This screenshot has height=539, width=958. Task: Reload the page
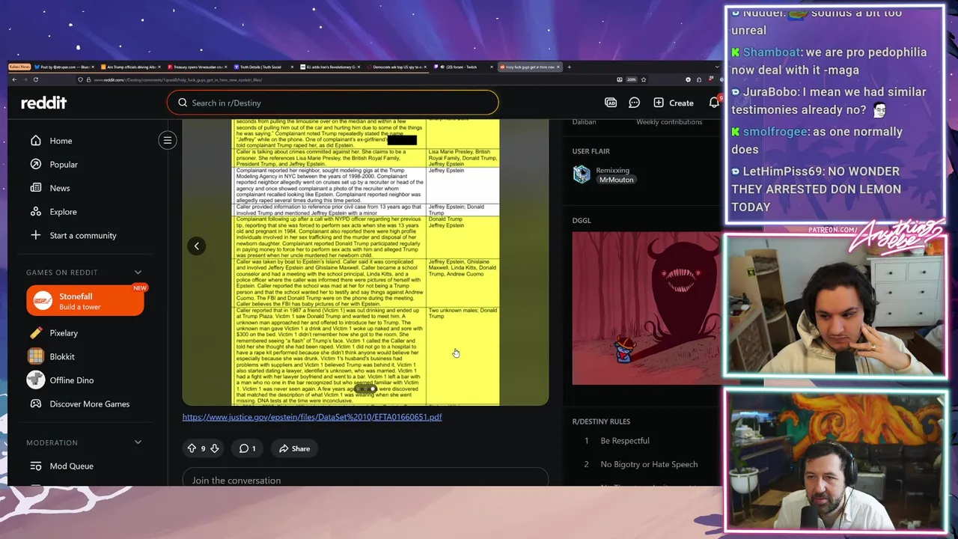click(x=35, y=79)
